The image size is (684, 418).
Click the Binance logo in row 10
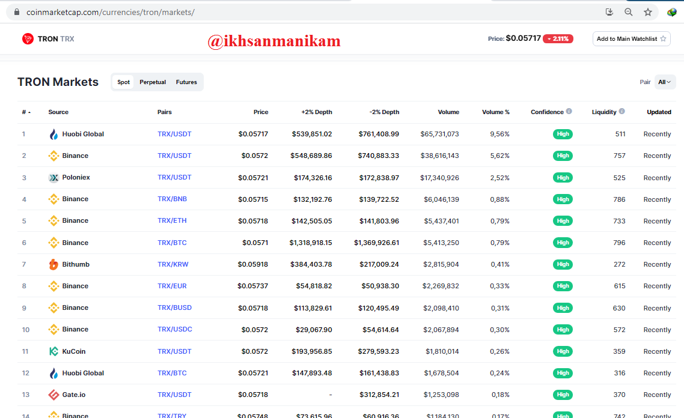click(x=53, y=330)
